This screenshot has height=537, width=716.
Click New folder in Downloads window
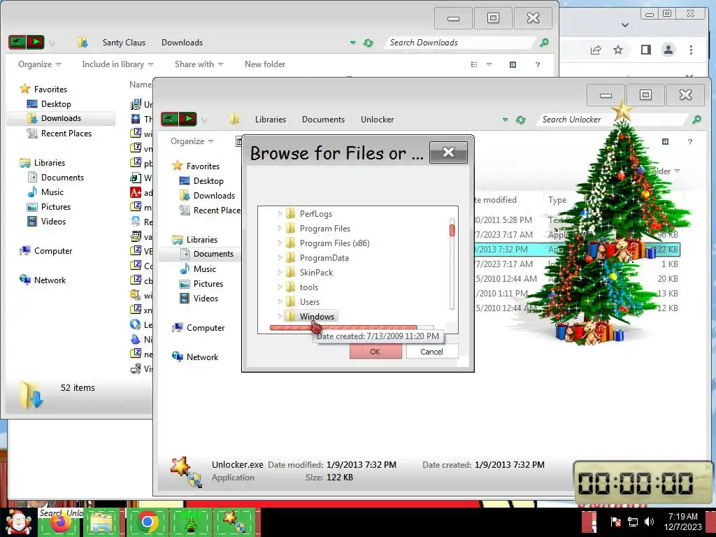(x=265, y=64)
